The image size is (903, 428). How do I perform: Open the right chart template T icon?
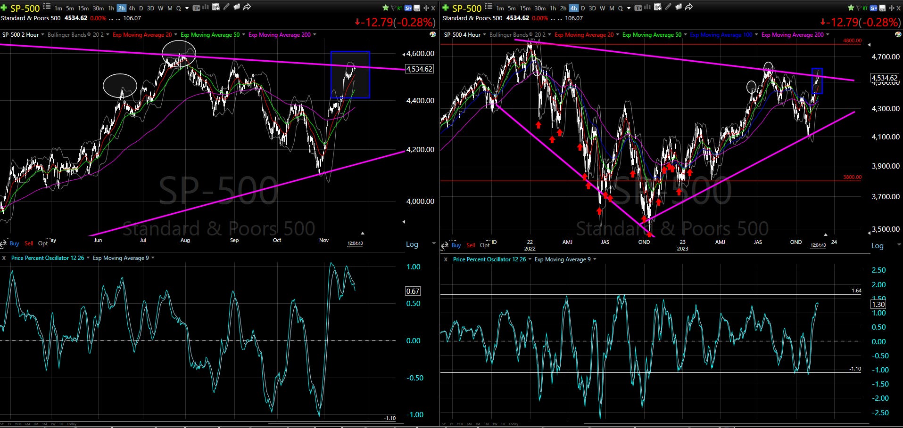(638, 8)
